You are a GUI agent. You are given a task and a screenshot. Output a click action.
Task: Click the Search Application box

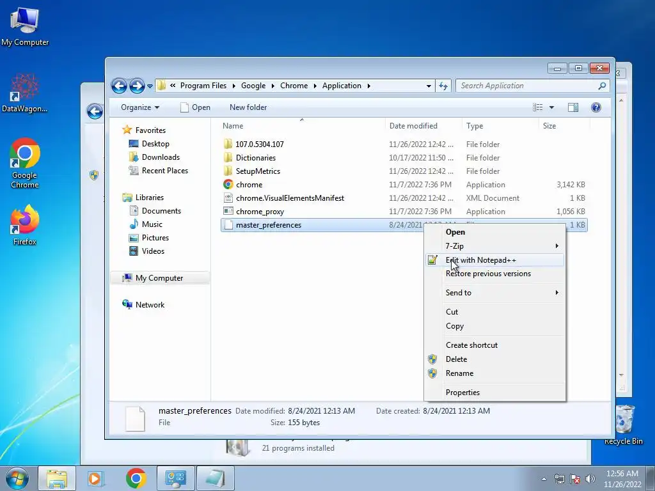528,86
